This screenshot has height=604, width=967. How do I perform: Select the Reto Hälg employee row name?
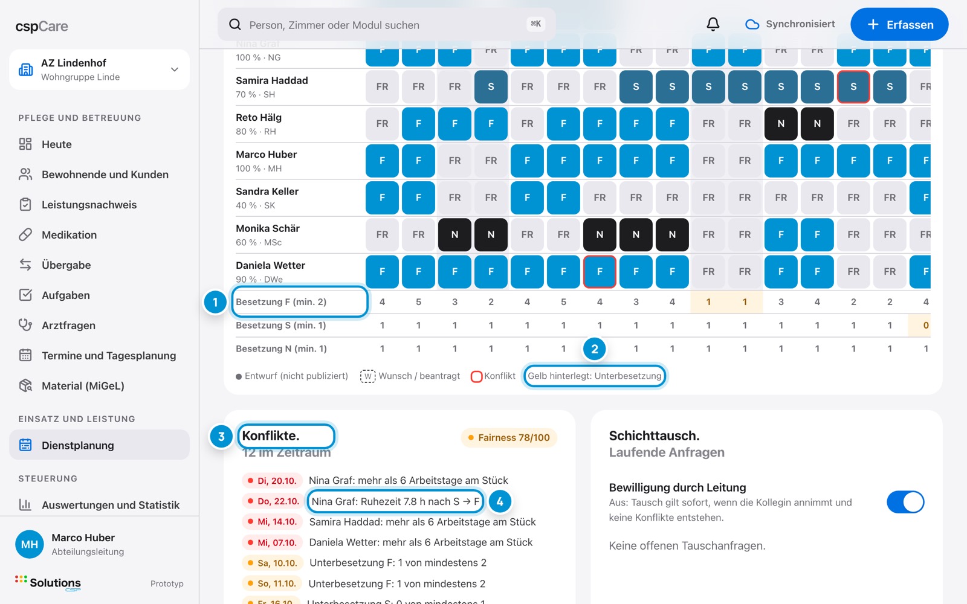click(x=259, y=117)
